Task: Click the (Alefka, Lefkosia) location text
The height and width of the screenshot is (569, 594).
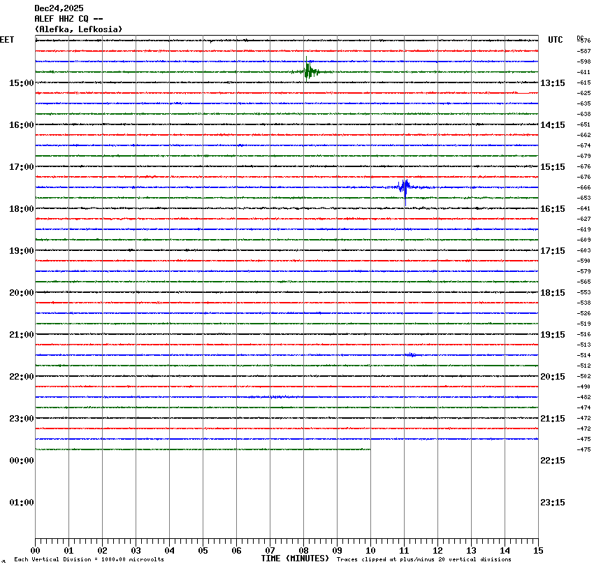Action: (x=78, y=29)
